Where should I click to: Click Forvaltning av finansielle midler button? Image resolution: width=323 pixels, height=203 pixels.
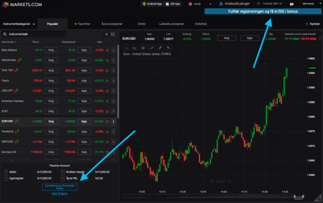60,187
